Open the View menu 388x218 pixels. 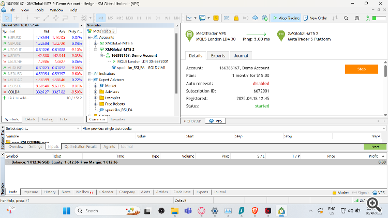[x=25, y=10]
